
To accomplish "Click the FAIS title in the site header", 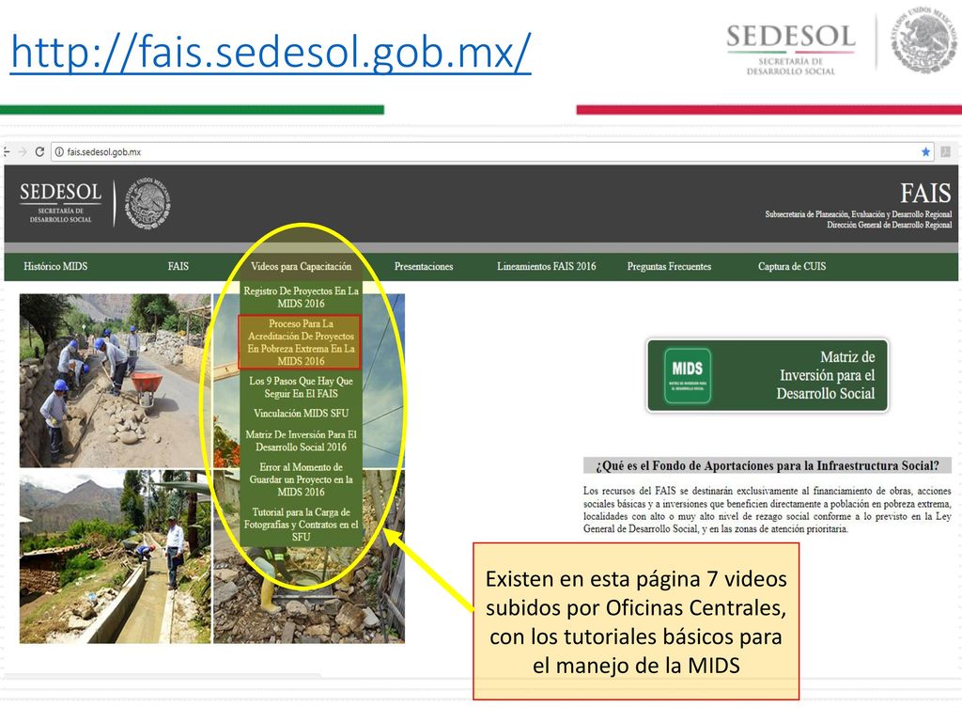I will point(925,194).
